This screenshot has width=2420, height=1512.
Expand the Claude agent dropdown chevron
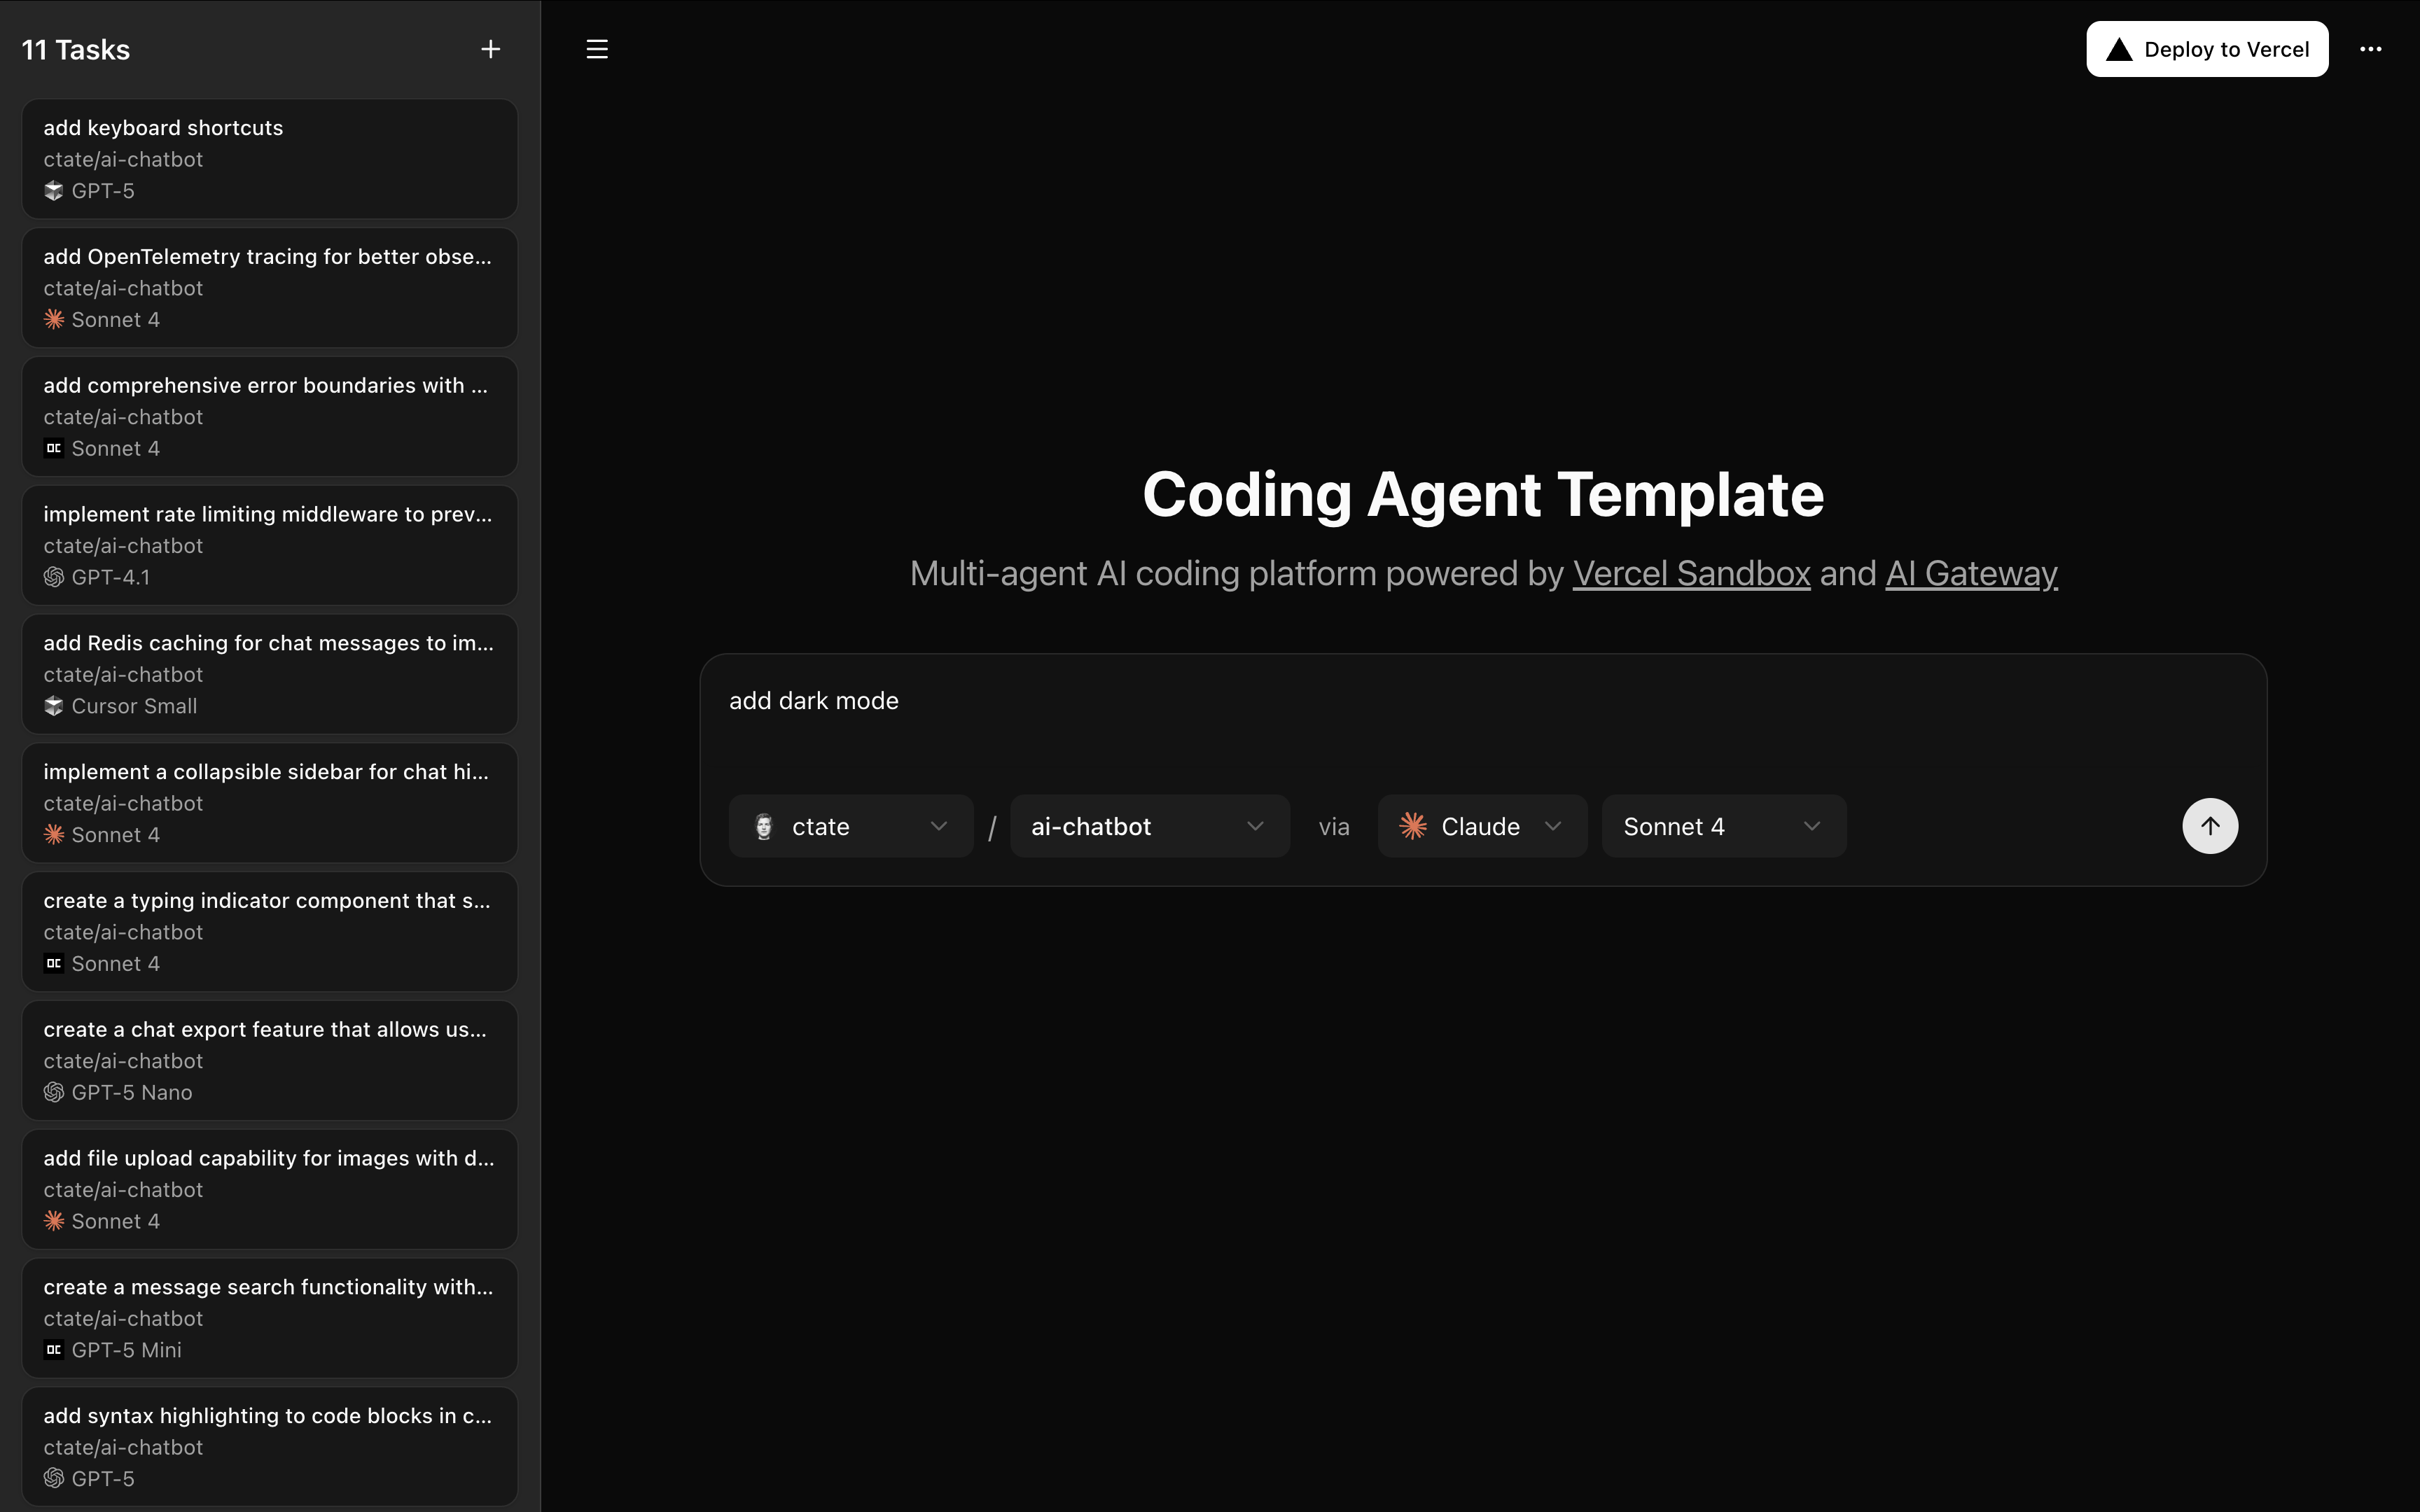click(1552, 826)
